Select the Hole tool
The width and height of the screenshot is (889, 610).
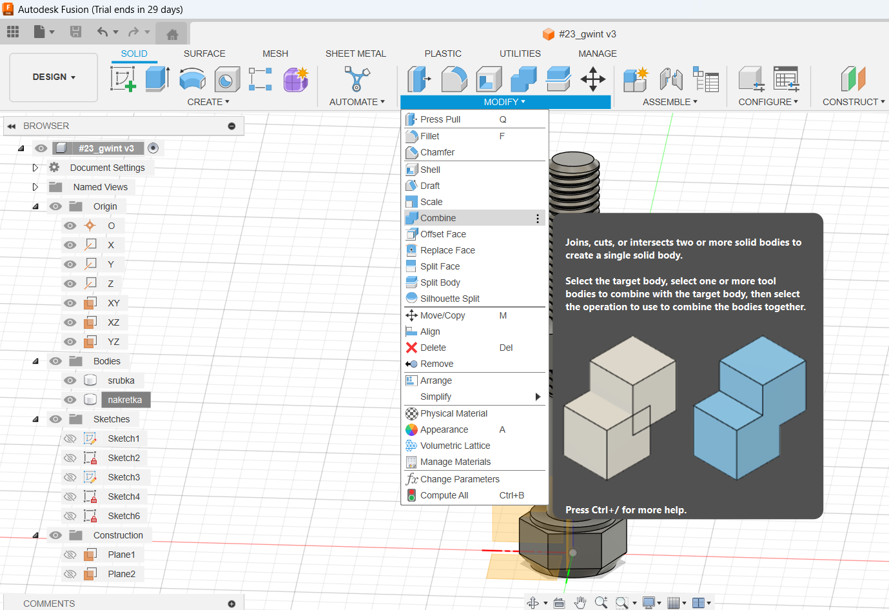(x=227, y=79)
